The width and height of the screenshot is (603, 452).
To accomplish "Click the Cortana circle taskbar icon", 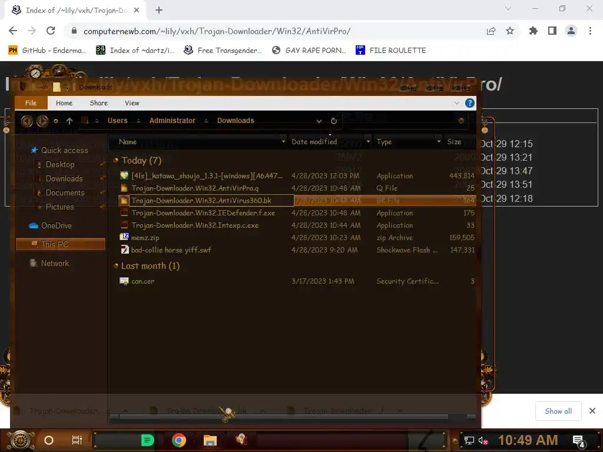I will 49,440.
